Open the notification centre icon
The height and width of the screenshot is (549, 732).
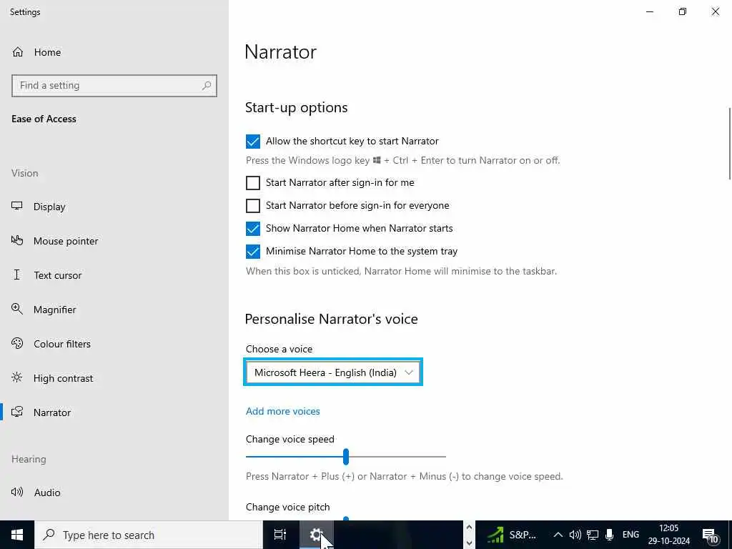click(x=711, y=535)
